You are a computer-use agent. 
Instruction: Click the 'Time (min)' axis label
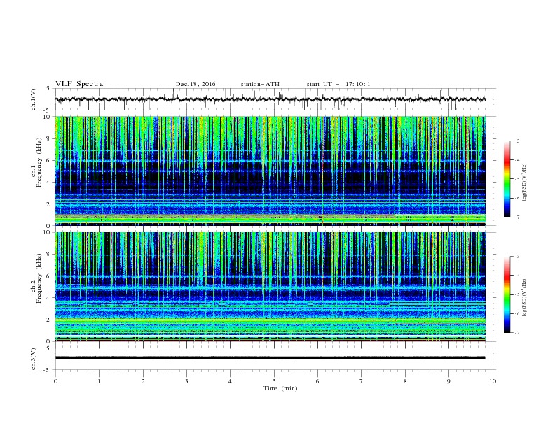coord(280,388)
